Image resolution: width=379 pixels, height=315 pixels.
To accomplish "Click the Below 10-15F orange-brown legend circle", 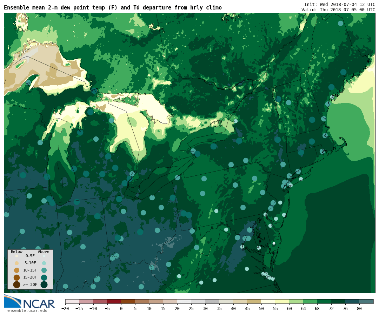I will pos(17,270).
